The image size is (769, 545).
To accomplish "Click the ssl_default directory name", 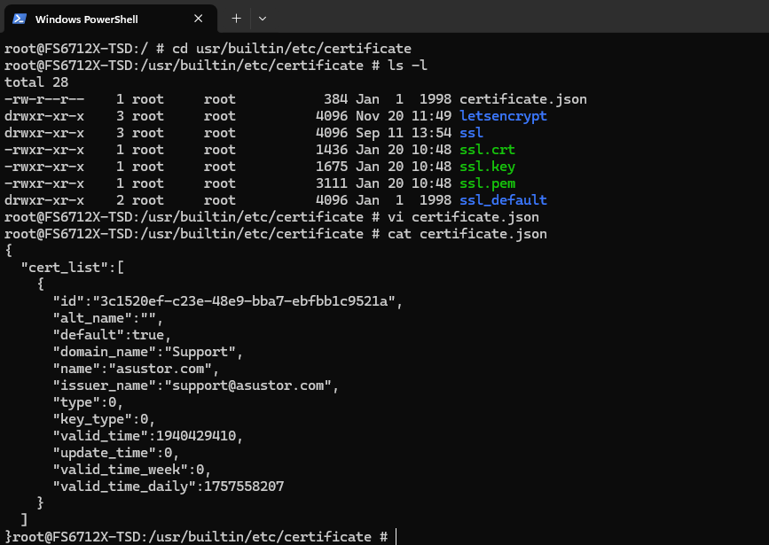I will point(503,200).
